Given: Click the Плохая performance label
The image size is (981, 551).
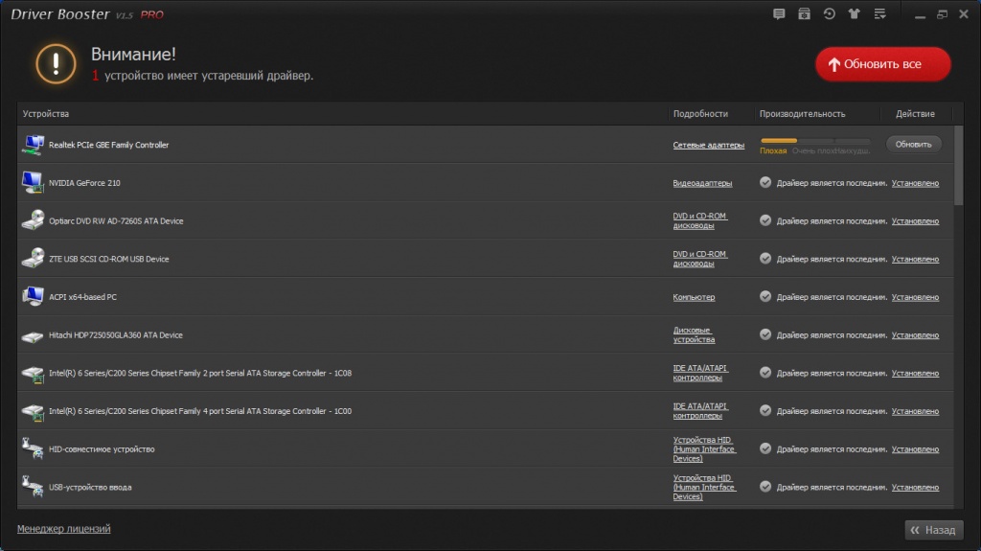Looking at the screenshot, I should click(773, 150).
